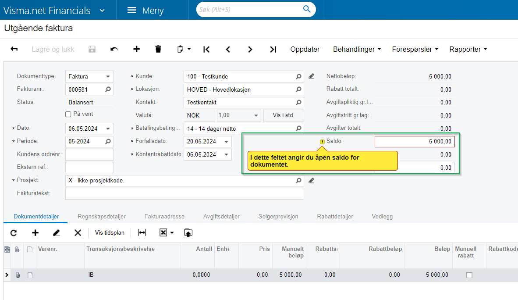The image size is (518, 300).
Task: Click into the Ekstern ref. field
Action: tap(89, 168)
